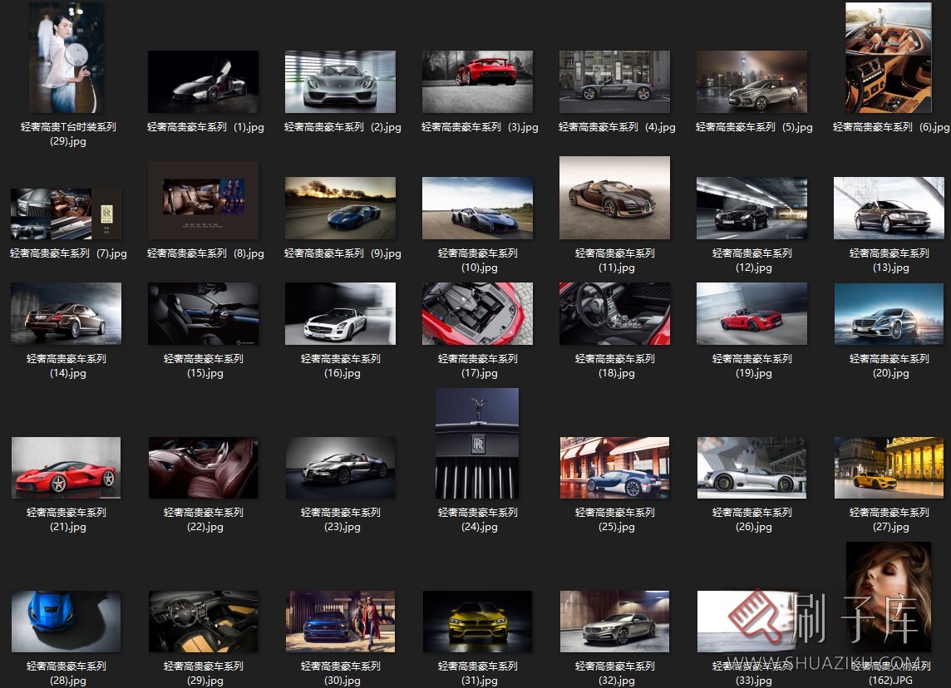Select steering wheel interior thumbnail (18).jpg
The image size is (951, 688).
coord(614,313)
